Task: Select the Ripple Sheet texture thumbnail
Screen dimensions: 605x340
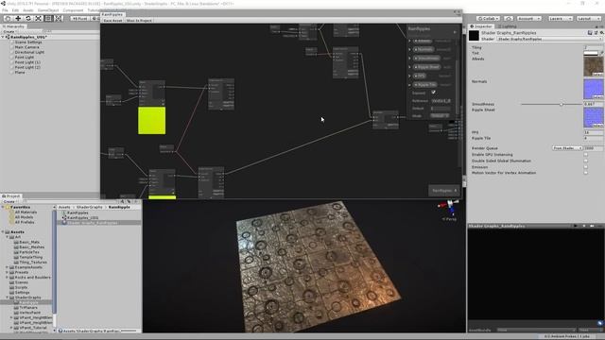Action: click(594, 117)
